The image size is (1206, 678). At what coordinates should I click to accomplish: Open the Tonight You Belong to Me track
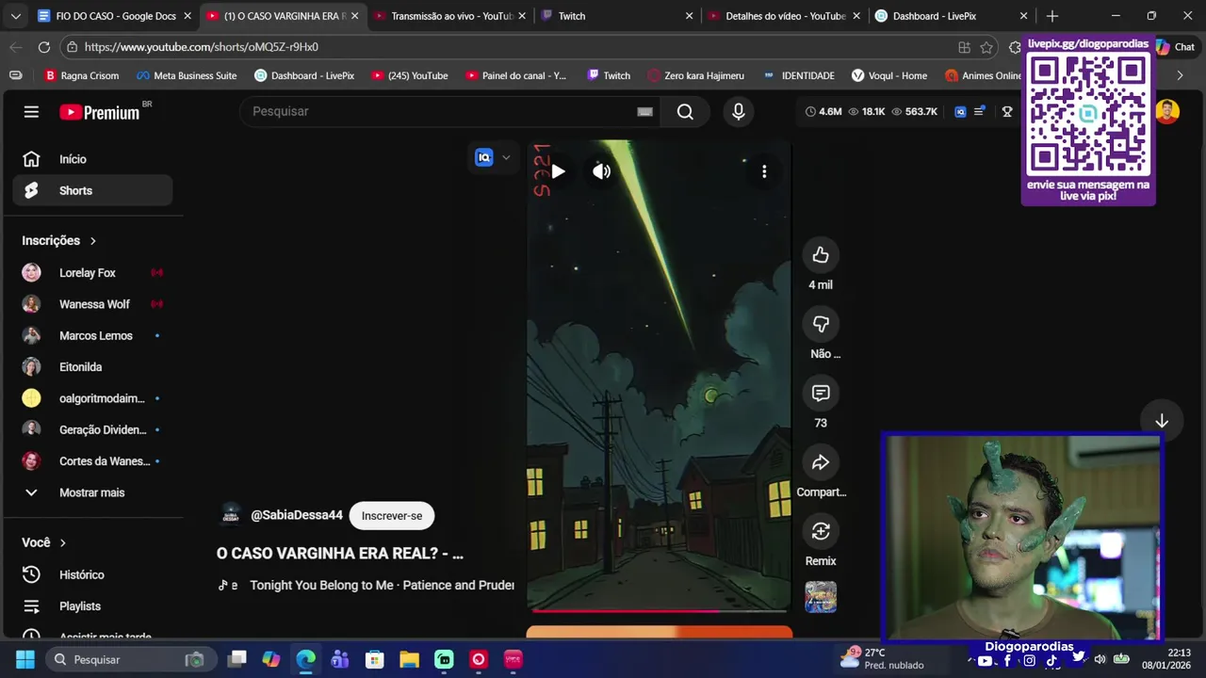382,585
